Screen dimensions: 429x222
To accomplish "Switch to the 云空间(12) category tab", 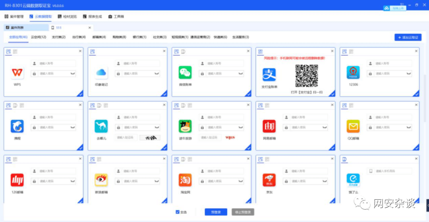I will (39, 37).
